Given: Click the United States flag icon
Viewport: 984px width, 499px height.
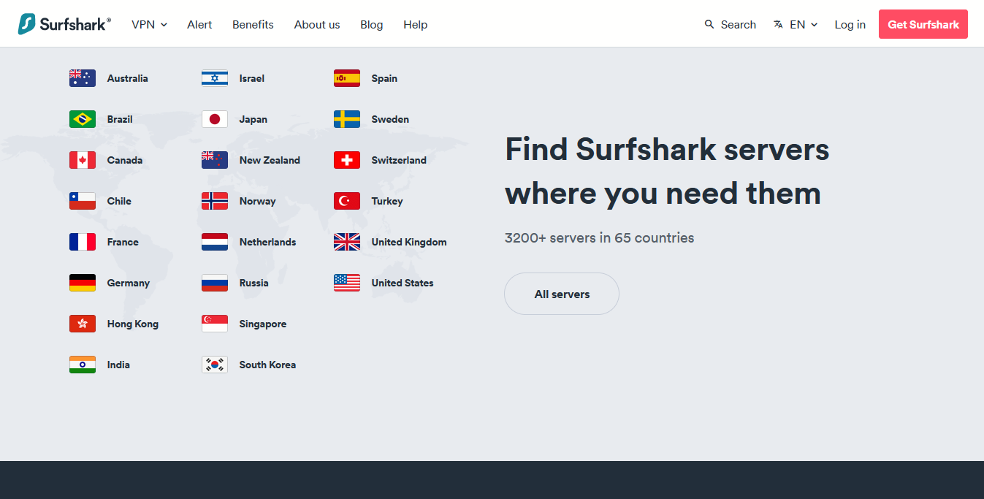Looking at the screenshot, I should (347, 283).
